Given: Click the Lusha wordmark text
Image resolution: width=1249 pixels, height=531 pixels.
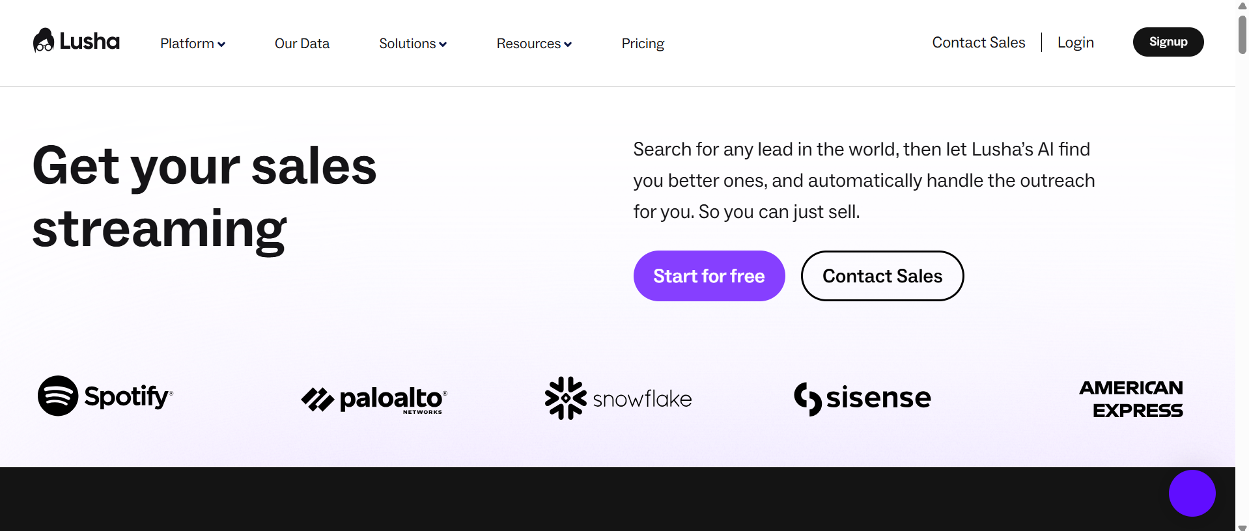Looking at the screenshot, I should (x=90, y=41).
